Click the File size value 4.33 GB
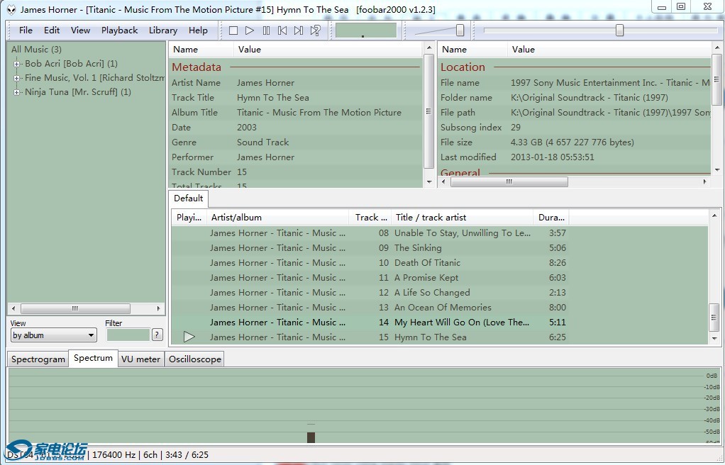This screenshot has height=465, width=725. click(x=572, y=142)
